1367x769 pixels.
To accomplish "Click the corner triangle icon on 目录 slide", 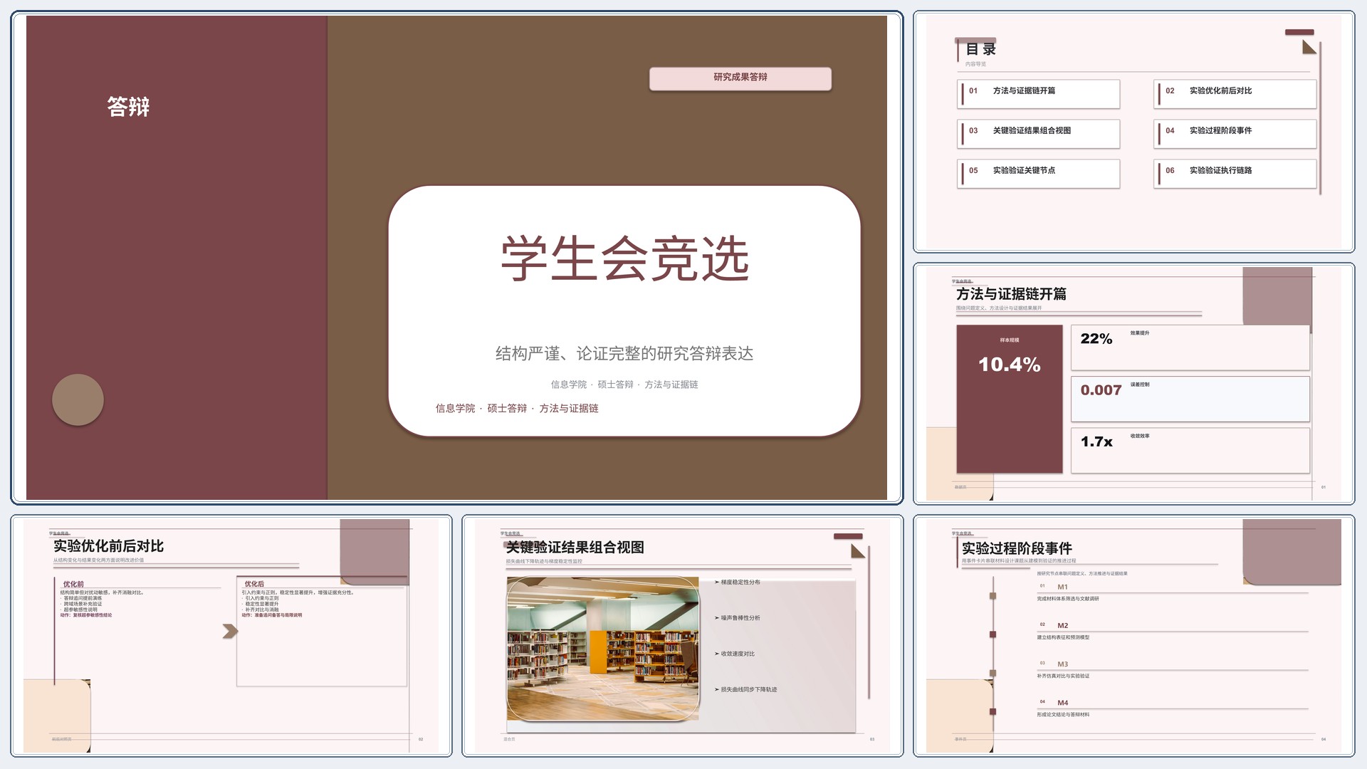I will pyautogui.click(x=1309, y=48).
